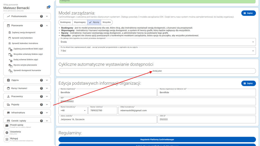This screenshot has width=260, height=146.
Task: Click help icon next to Podsumowania
Action: tap(41, 16)
